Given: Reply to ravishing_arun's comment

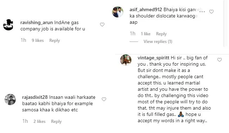Looking at the screenshot, I should pos(54,40).
